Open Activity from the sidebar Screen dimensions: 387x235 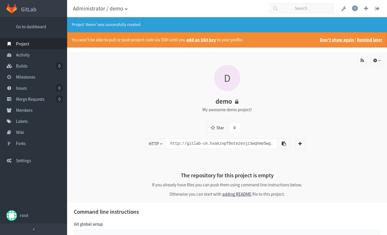23,55
